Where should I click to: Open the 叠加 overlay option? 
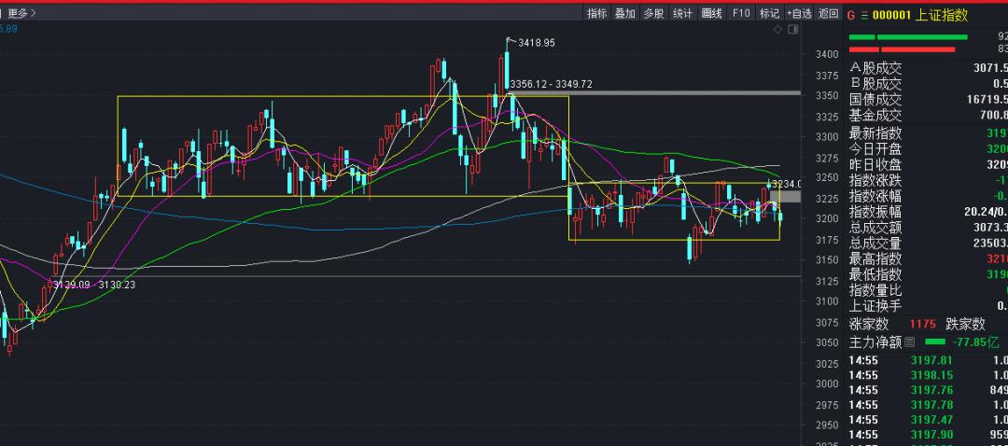pos(625,13)
